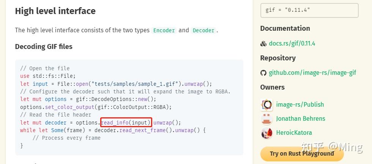Viewport: 372px width, 164px height.
Task: Click the Encoder type link
Action: pyautogui.click(x=164, y=30)
